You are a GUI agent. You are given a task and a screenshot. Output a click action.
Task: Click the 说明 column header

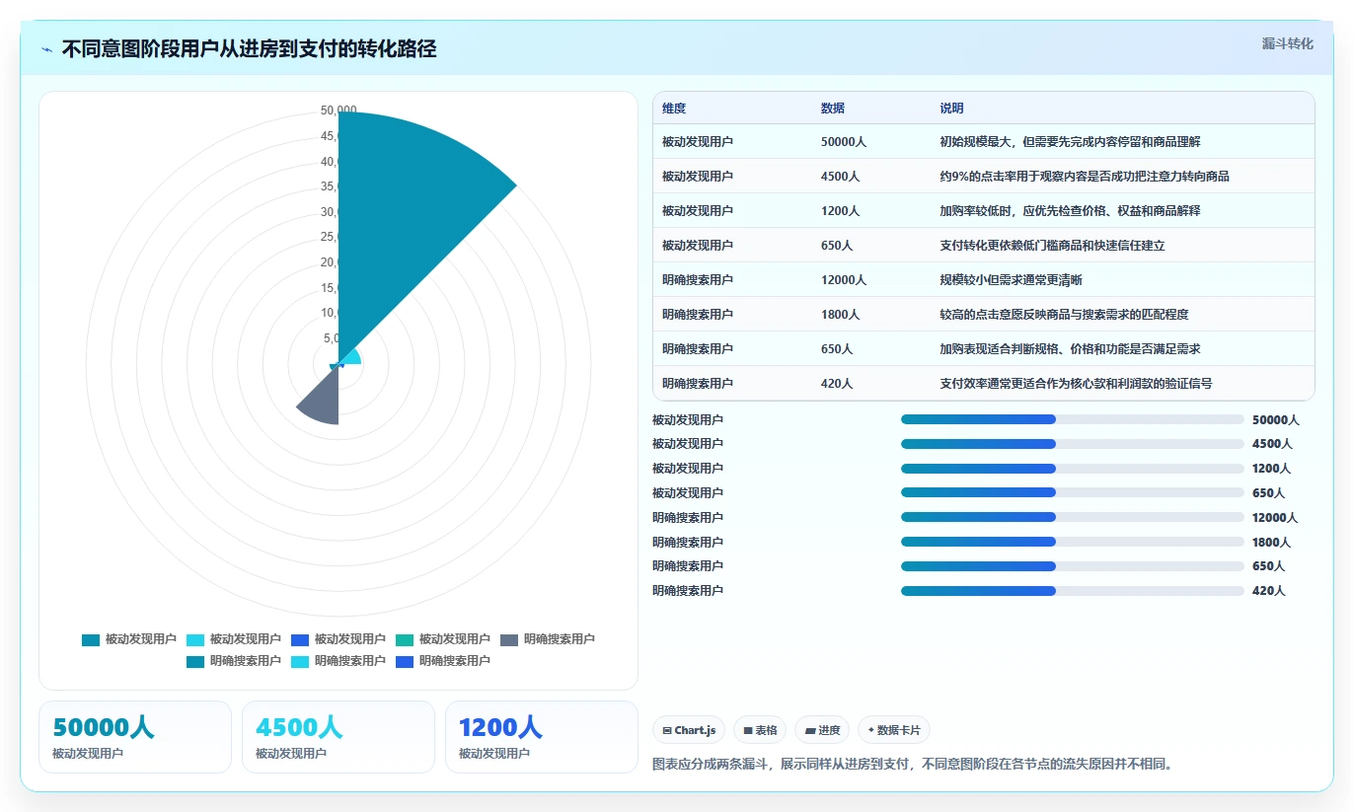951,109
